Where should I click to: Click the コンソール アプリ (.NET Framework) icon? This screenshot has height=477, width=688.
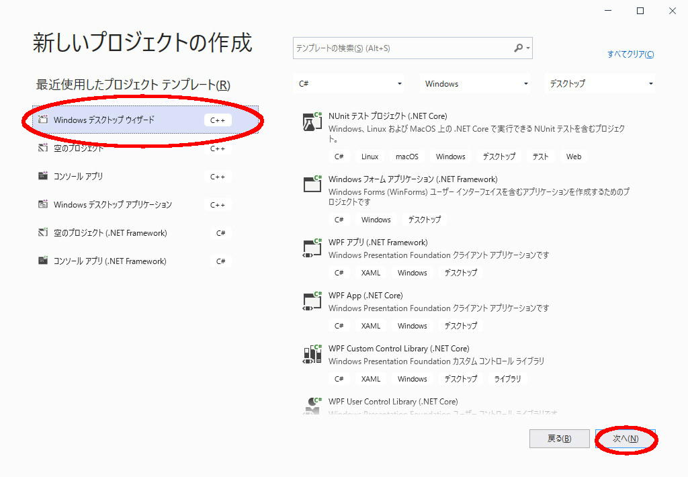pos(42,261)
